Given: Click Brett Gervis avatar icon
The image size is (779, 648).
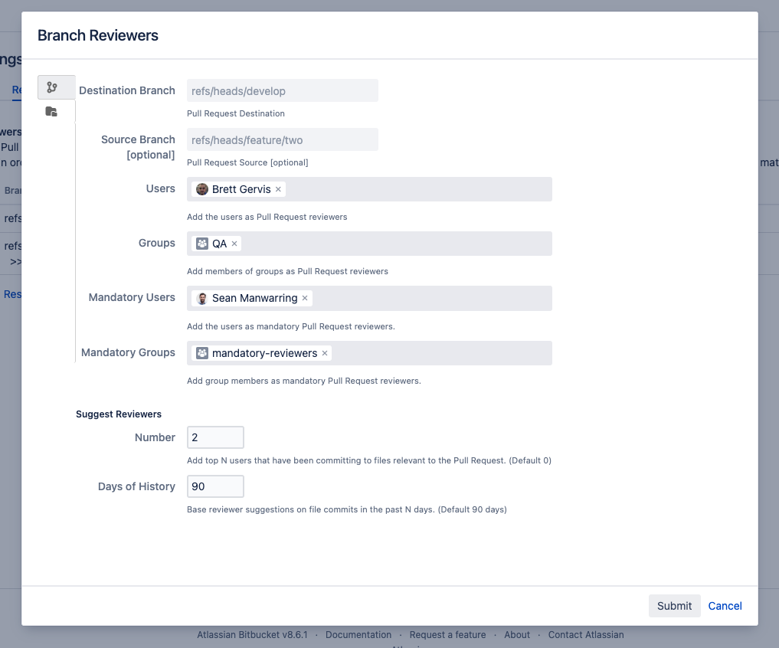Looking at the screenshot, I should click(202, 189).
